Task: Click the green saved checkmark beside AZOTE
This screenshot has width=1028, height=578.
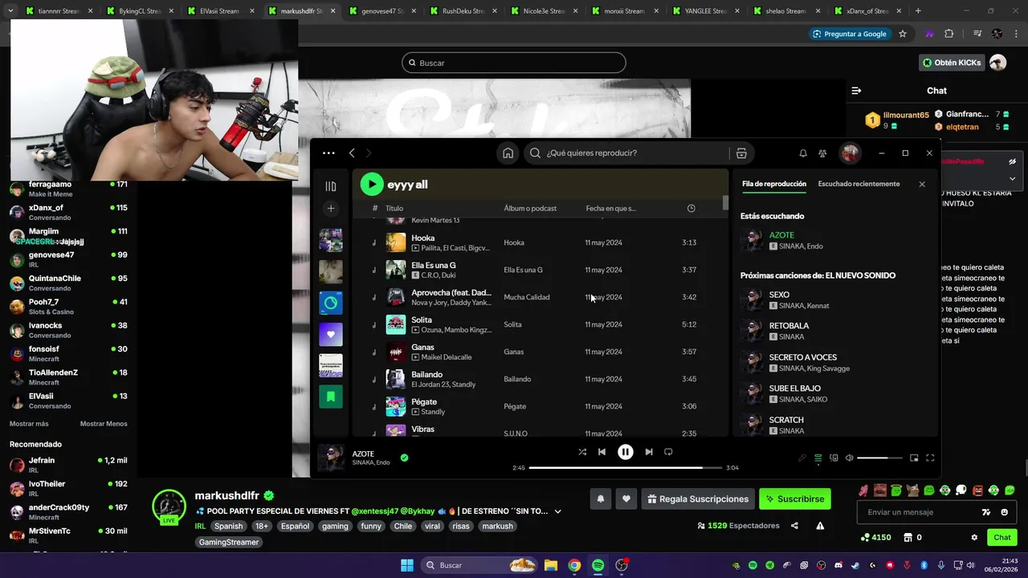Action: click(404, 458)
